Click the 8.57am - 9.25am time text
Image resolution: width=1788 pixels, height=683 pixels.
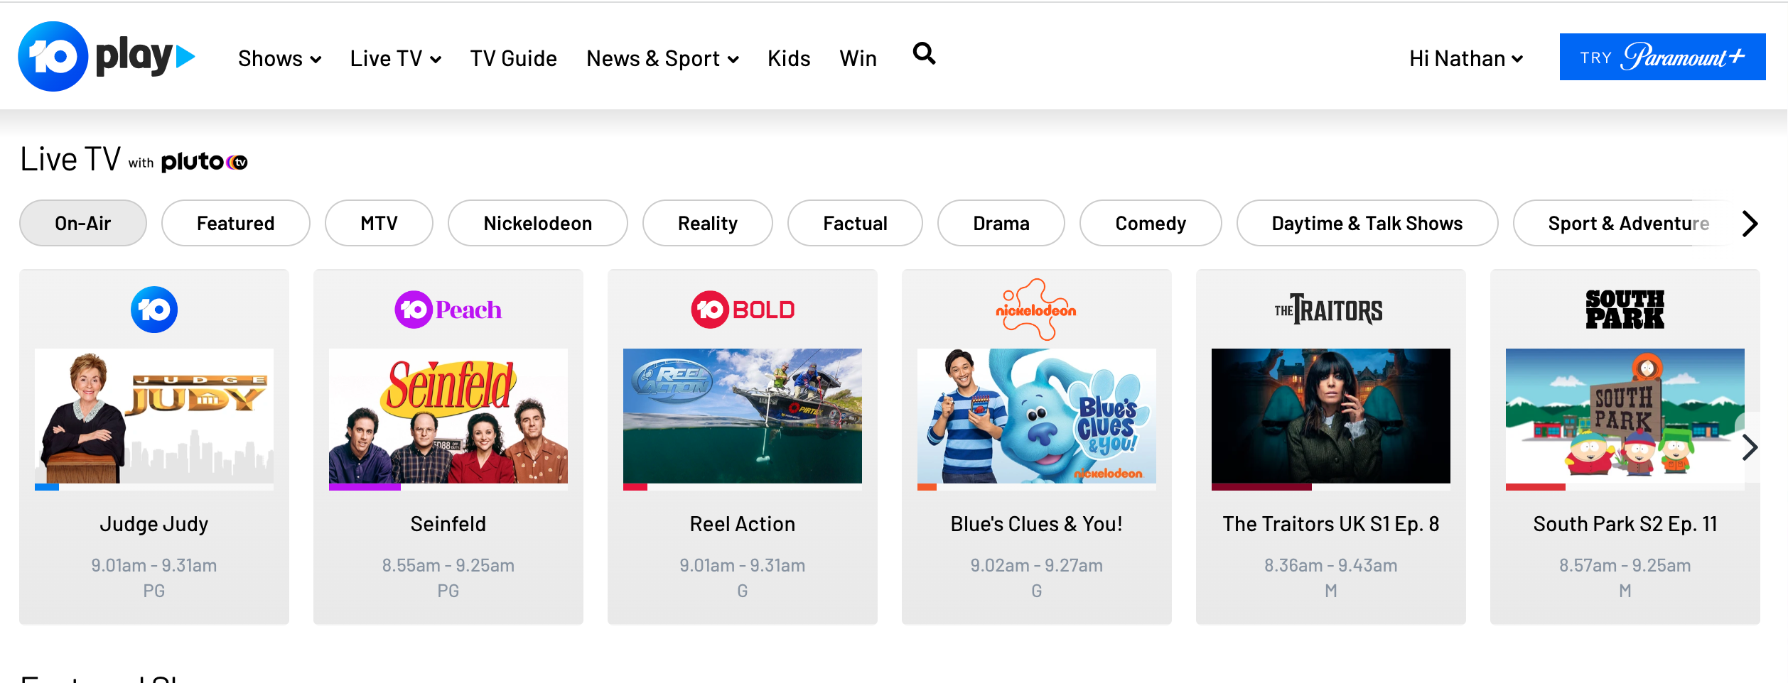point(1625,565)
